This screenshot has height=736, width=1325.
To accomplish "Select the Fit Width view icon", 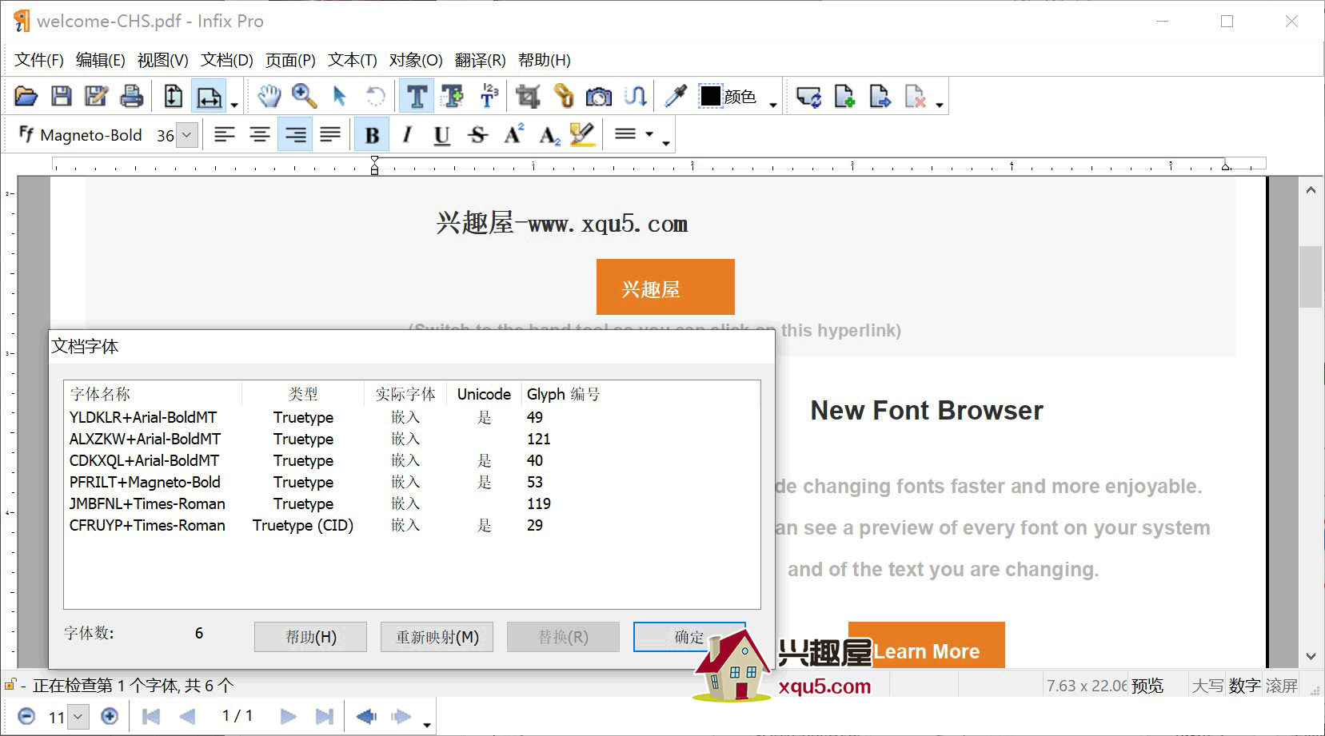I will pyautogui.click(x=209, y=97).
